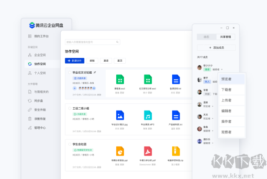Click avatar of member 鱼鱼
Viewport: 267px width, 179px height.
click(x=200, y=129)
